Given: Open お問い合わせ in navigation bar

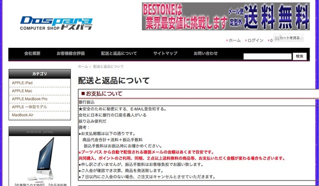Looking at the screenshot, I should click(205, 53).
